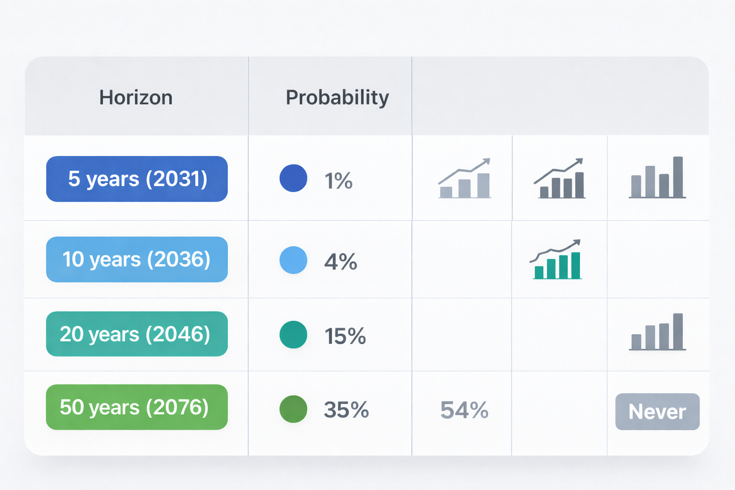This screenshot has width=735, height=490.
Task: Select the light blue dot next to 4%
Action: pyautogui.click(x=293, y=260)
